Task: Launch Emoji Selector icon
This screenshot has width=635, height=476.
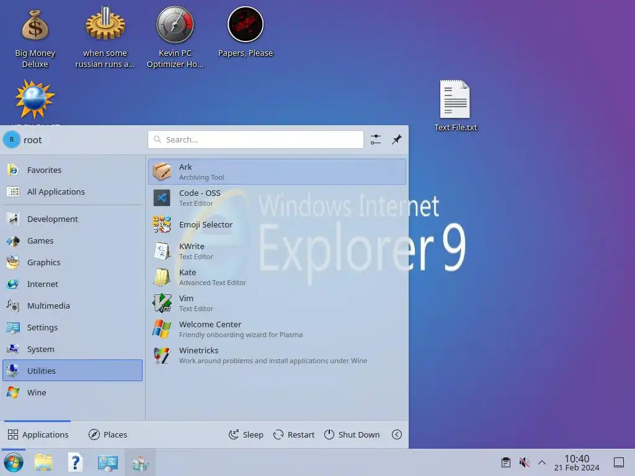Action: tap(162, 224)
